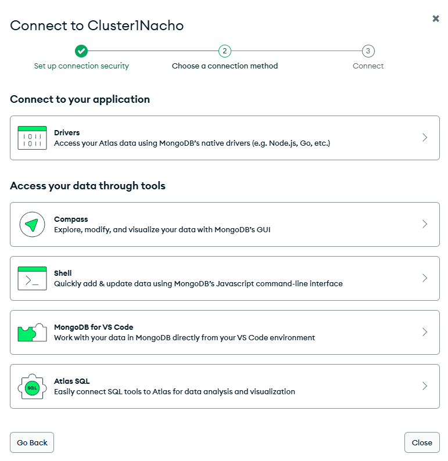Expand the Compass option chevron

(x=425, y=224)
